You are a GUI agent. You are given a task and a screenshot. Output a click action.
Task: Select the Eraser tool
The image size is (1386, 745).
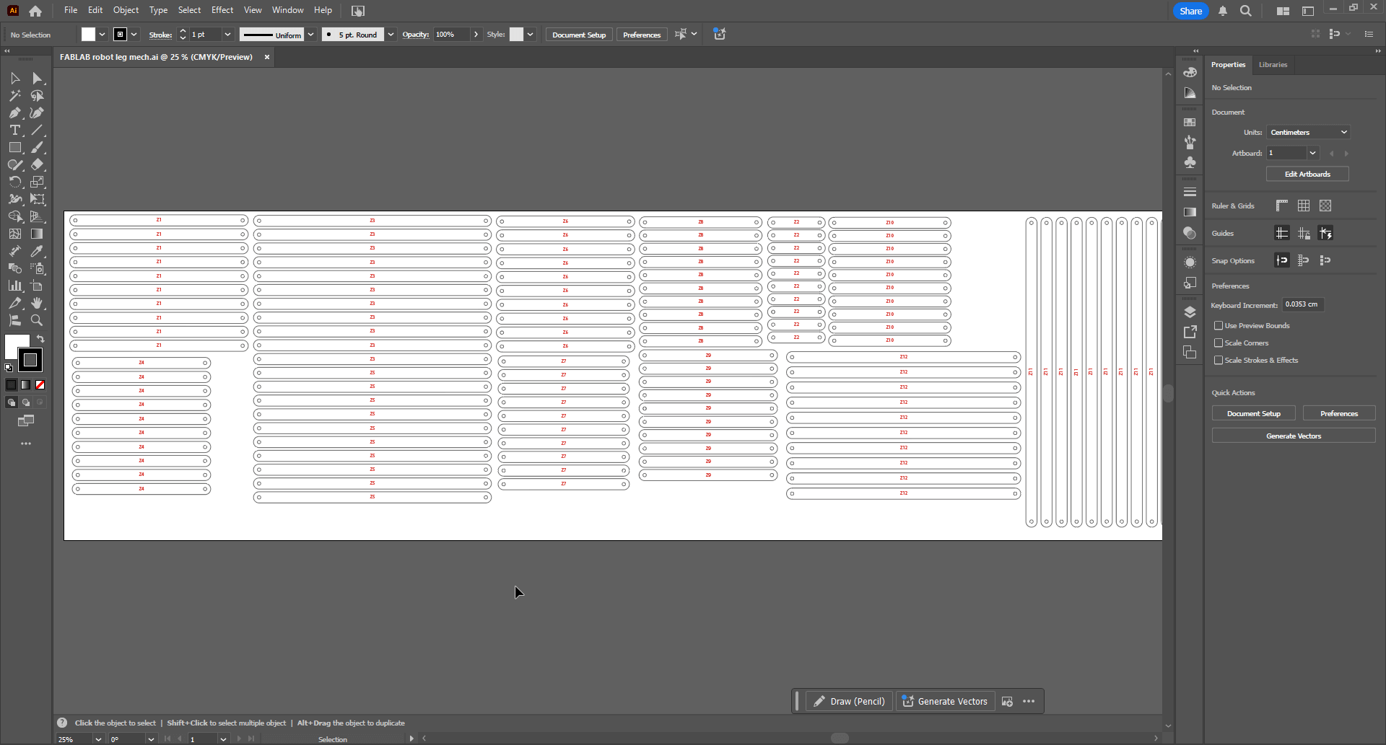[38, 164]
